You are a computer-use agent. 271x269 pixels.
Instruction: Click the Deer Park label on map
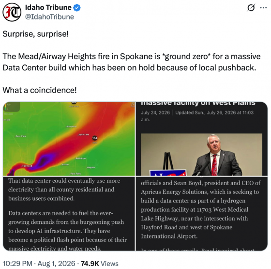coord(21,136)
